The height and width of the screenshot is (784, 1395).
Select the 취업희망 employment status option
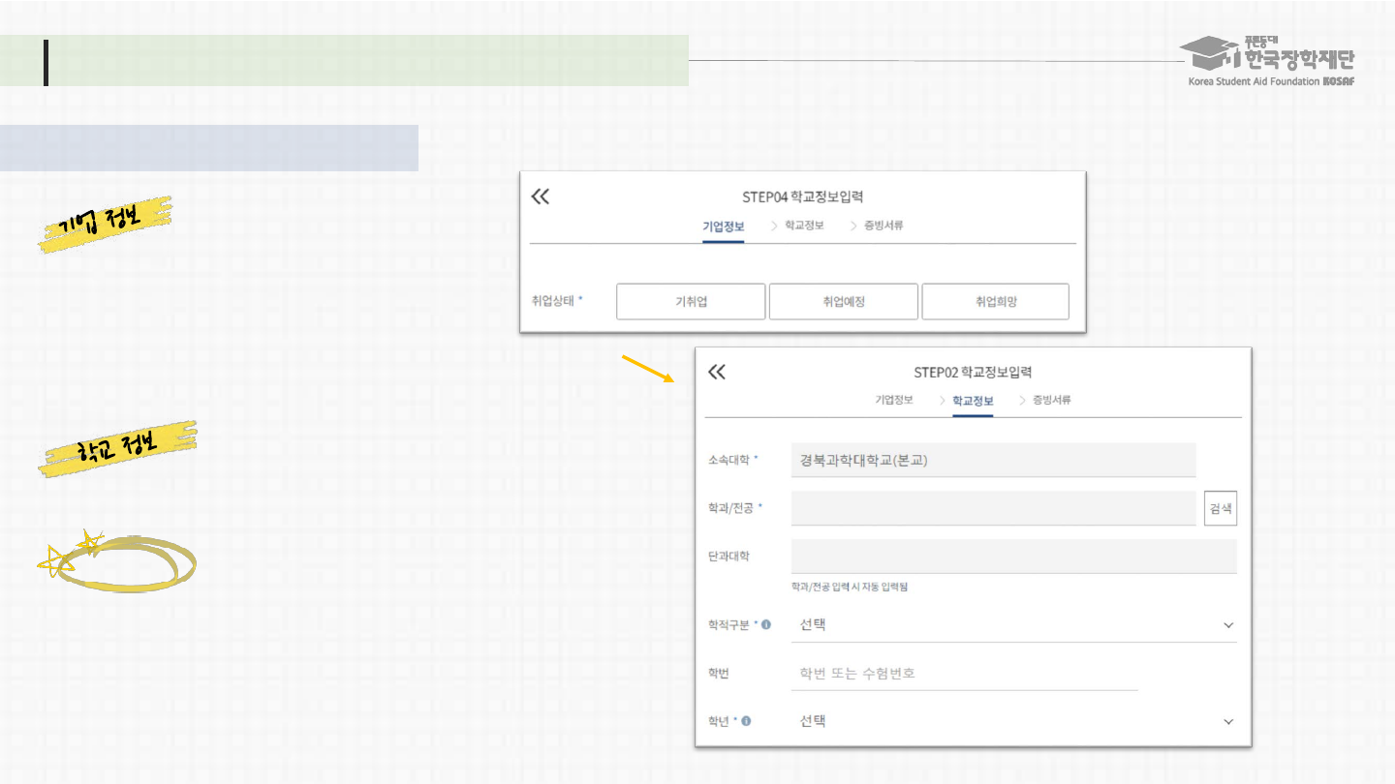995,302
